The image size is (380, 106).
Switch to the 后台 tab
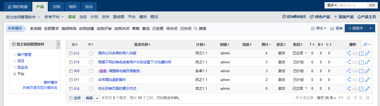(x=89, y=6)
